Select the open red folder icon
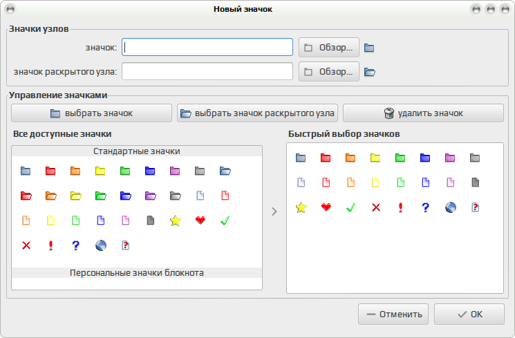 [x=26, y=196]
